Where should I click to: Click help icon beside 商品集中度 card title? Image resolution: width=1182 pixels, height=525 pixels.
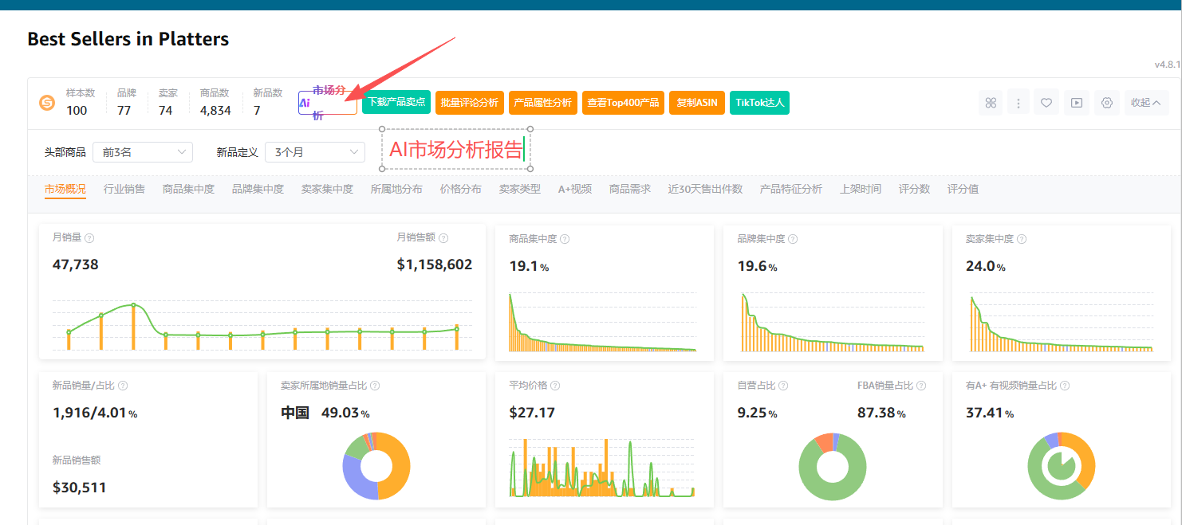[565, 239]
